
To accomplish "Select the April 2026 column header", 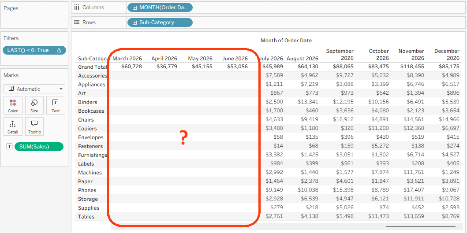I will [x=164, y=58].
